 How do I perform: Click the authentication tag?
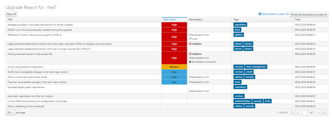pyautogui.click(x=243, y=101)
